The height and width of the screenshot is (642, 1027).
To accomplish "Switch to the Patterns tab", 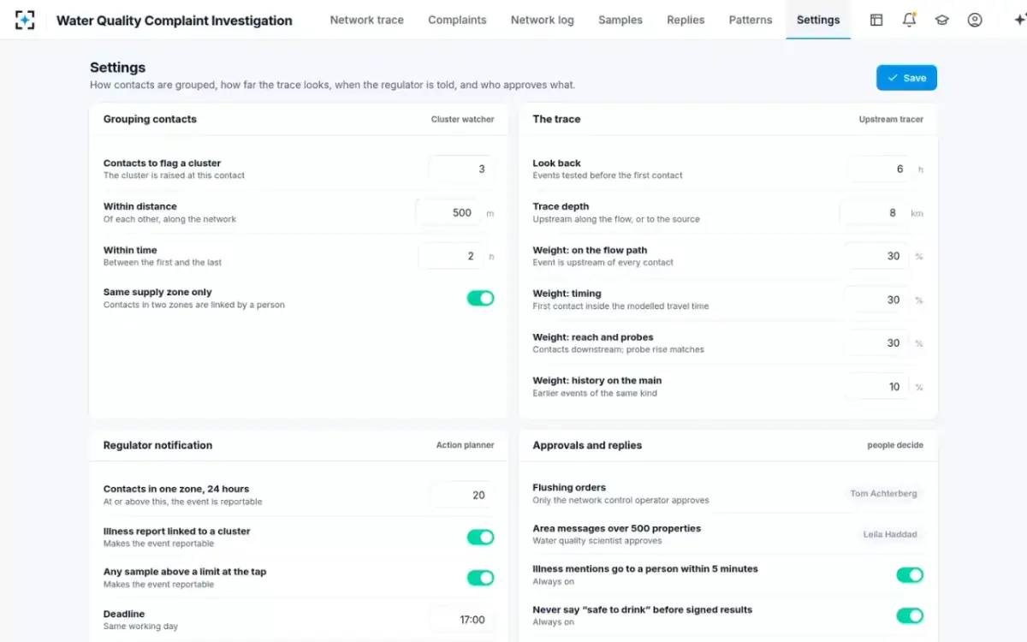I will 751,20.
